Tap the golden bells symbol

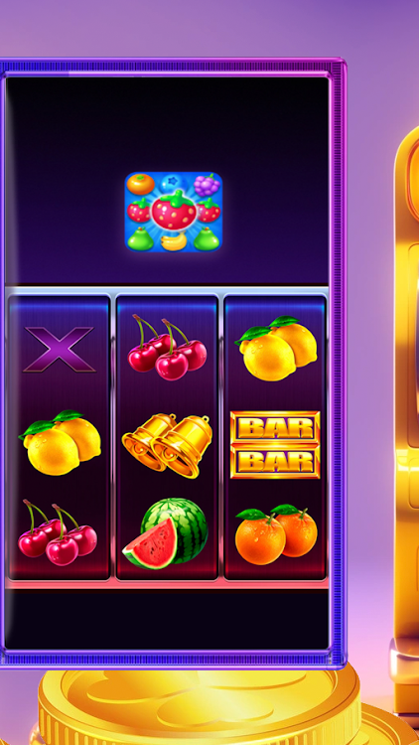pos(167,446)
